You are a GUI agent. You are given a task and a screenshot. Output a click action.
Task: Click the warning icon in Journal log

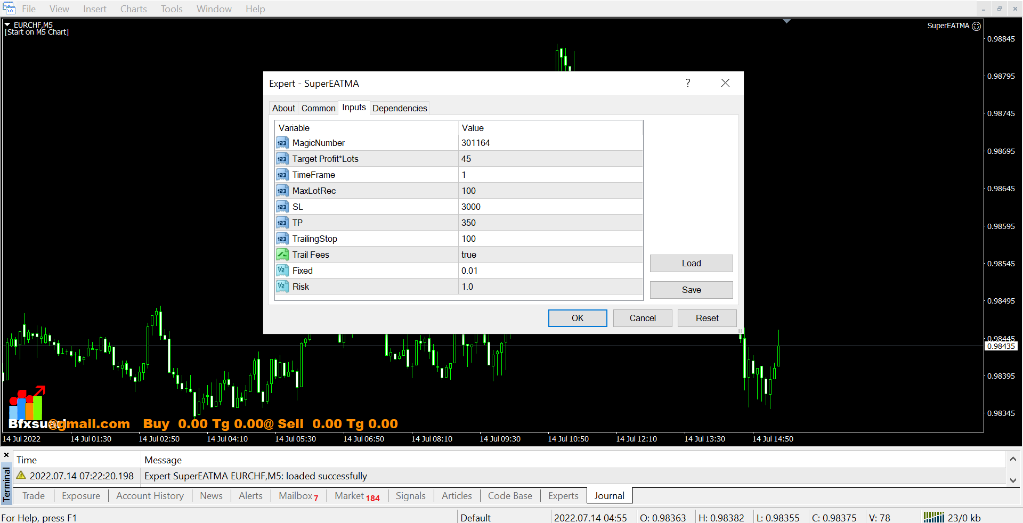click(x=21, y=475)
